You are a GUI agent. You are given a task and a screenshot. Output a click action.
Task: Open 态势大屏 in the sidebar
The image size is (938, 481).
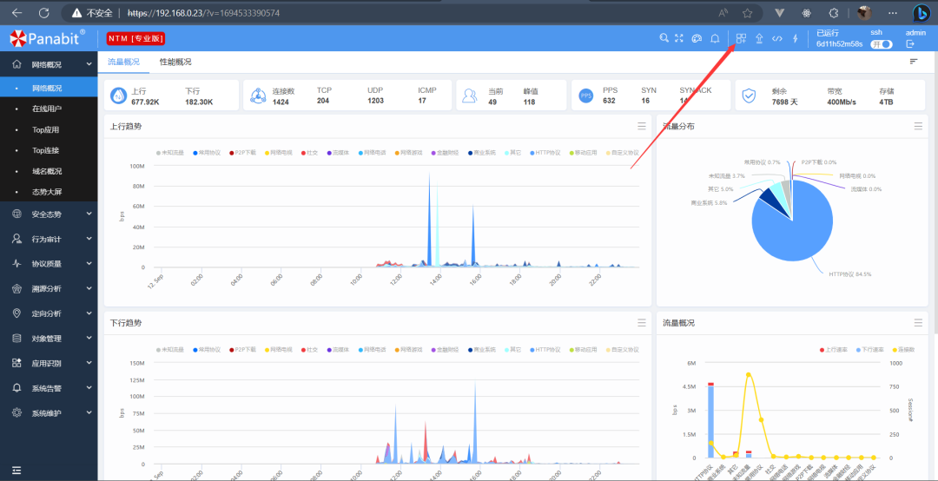[49, 192]
